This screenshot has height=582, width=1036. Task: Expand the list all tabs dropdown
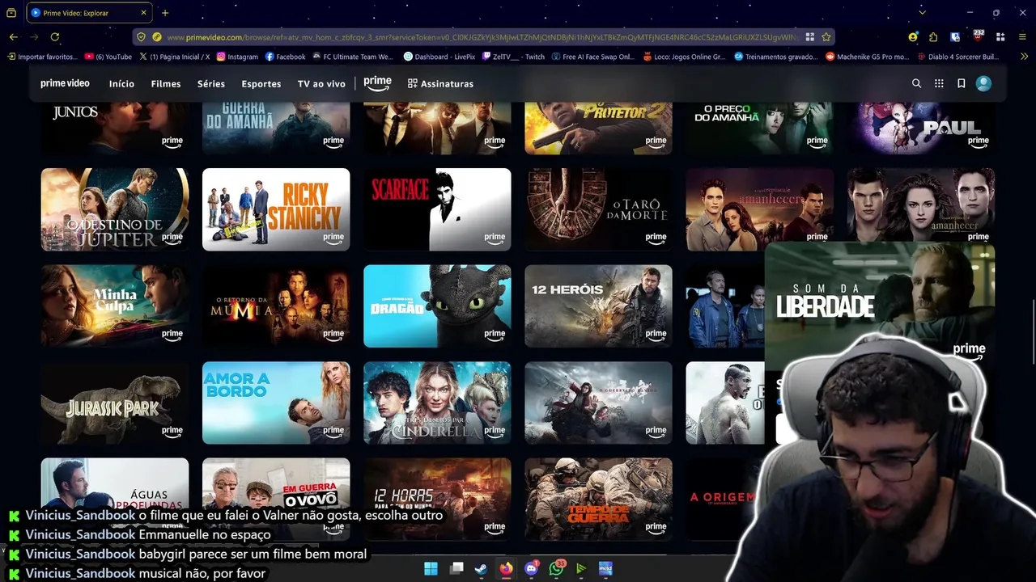point(921,13)
